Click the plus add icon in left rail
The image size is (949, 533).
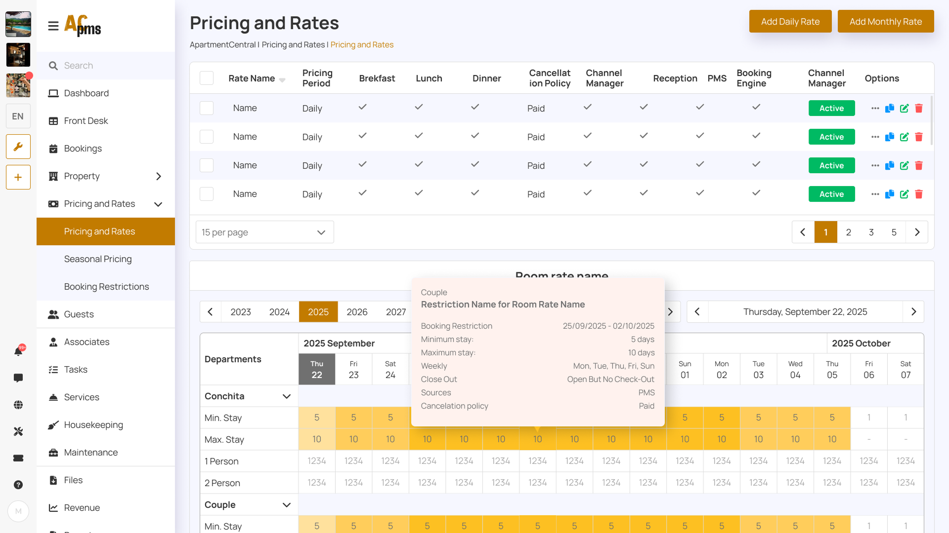[x=18, y=177]
